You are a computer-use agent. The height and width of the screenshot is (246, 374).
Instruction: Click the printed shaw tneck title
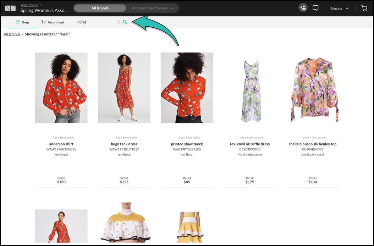click(x=187, y=144)
